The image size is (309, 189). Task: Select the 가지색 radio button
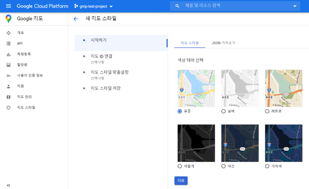tap(267, 166)
